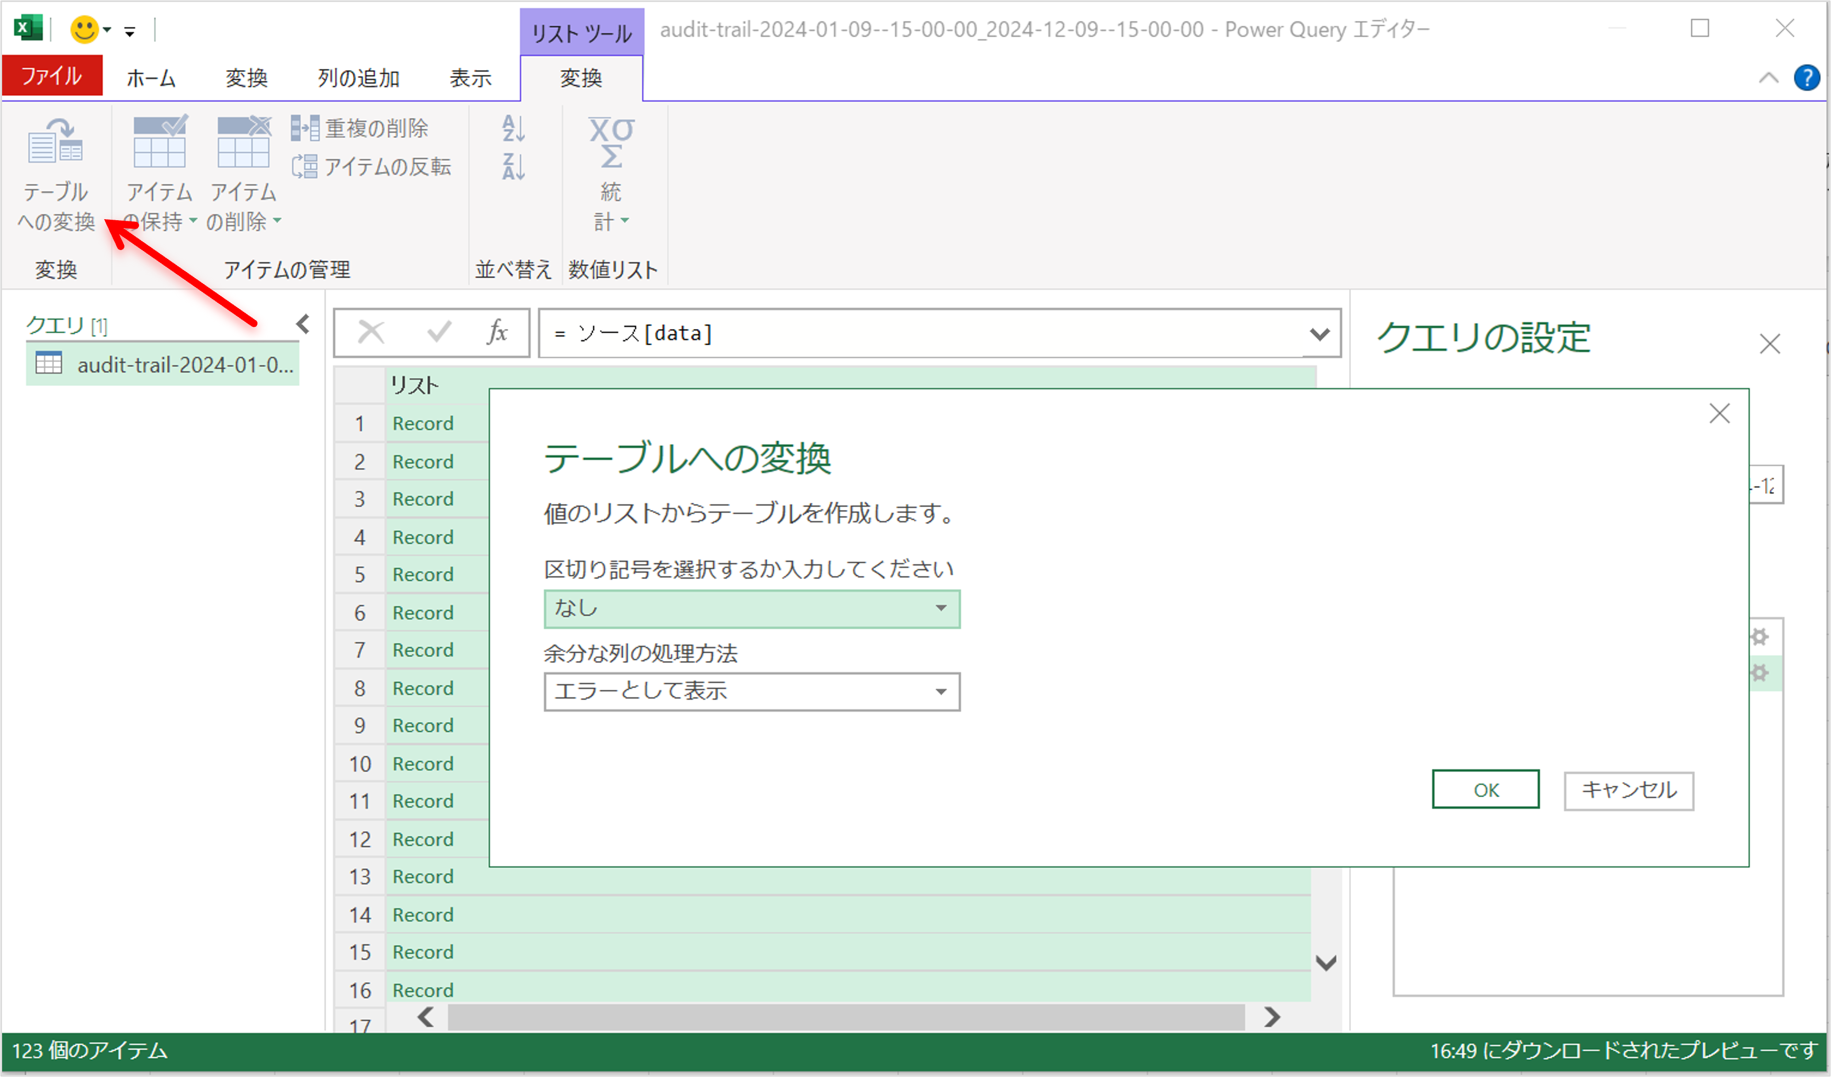Click 重複の削除 in the ribbon
The height and width of the screenshot is (1077, 1831).
(x=360, y=128)
